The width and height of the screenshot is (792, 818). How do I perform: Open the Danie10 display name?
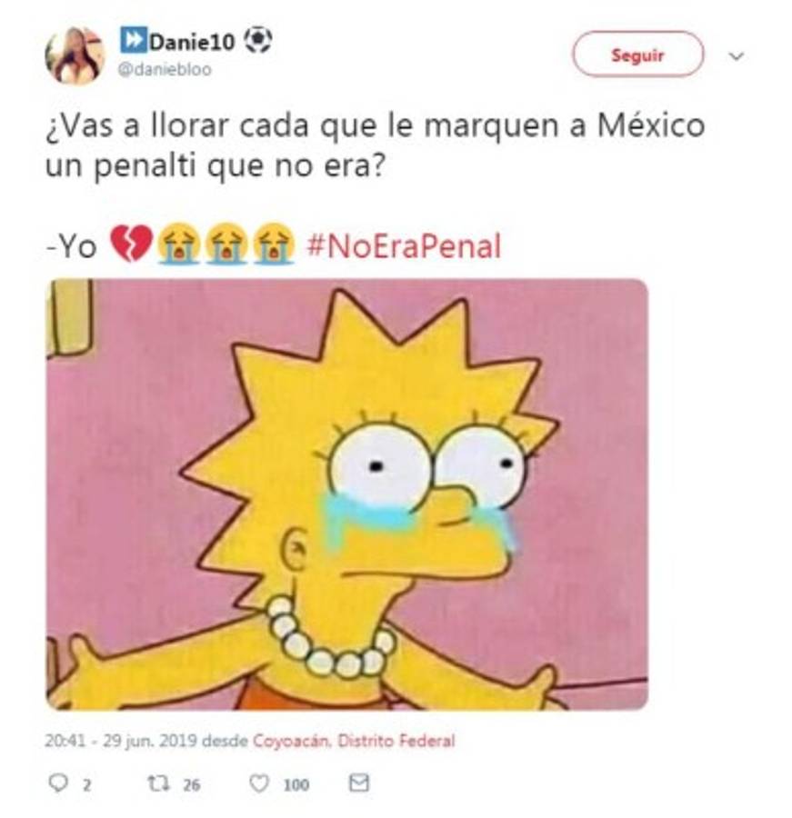pos(192,42)
